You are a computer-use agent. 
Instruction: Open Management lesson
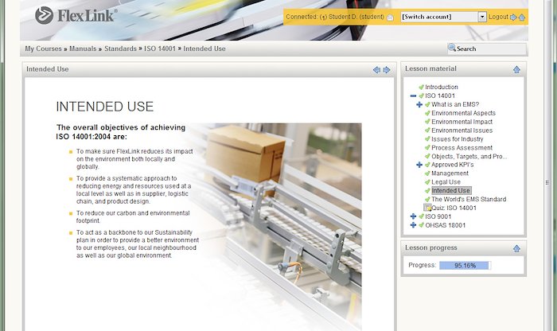[450, 173]
